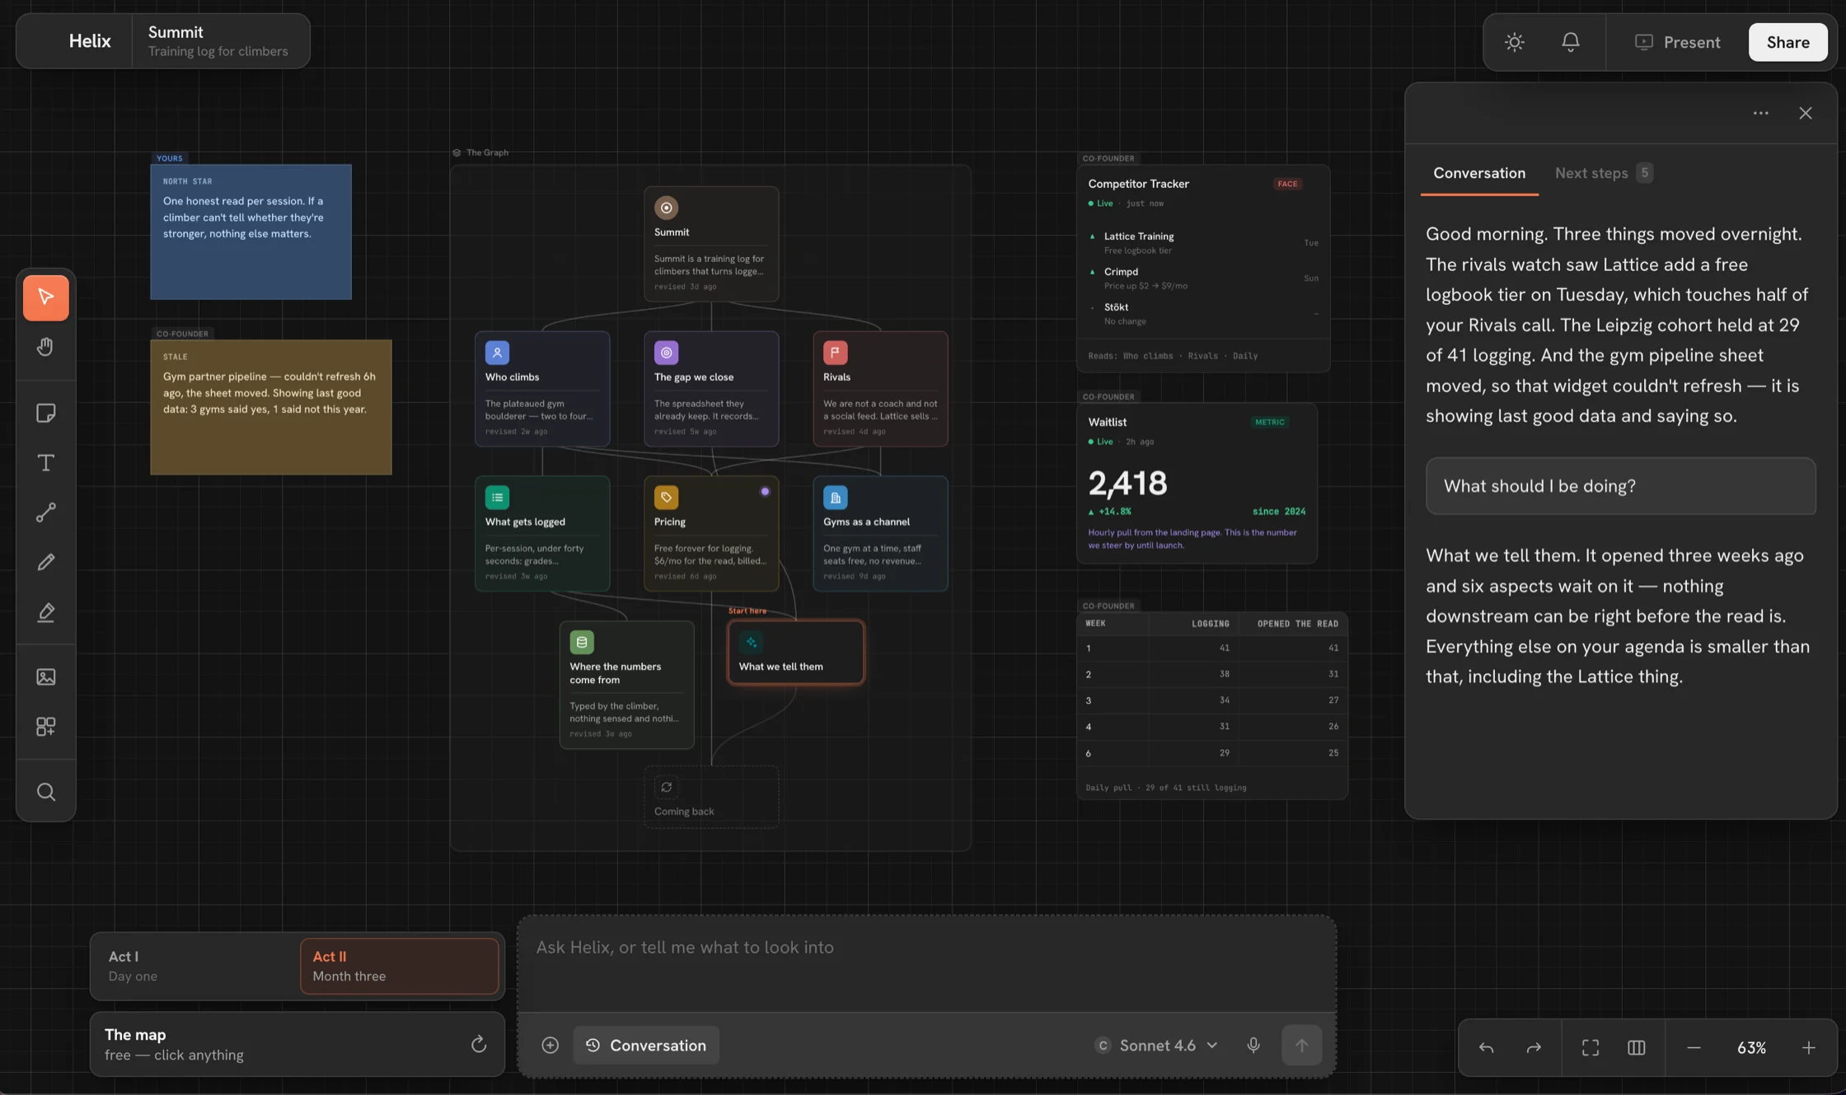The height and width of the screenshot is (1095, 1846).
Task: Switch to Act II Month three
Action: tap(399, 966)
